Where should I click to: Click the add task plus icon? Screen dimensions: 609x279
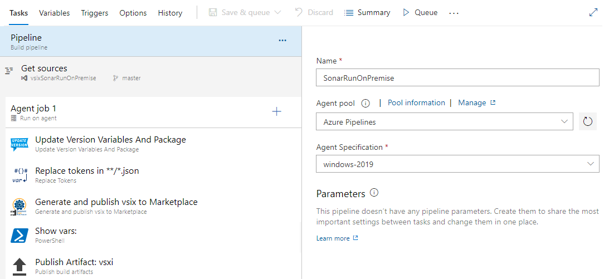tap(276, 112)
